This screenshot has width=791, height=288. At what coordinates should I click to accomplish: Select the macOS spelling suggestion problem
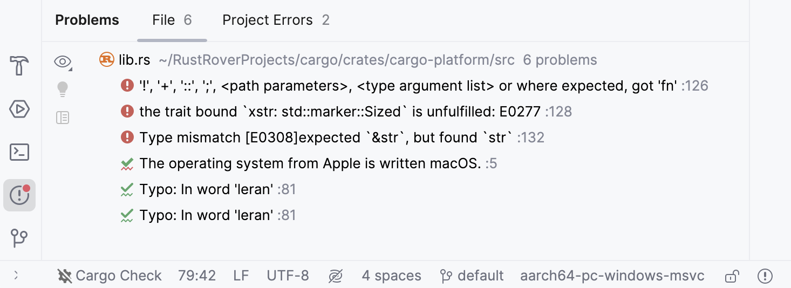(x=310, y=163)
